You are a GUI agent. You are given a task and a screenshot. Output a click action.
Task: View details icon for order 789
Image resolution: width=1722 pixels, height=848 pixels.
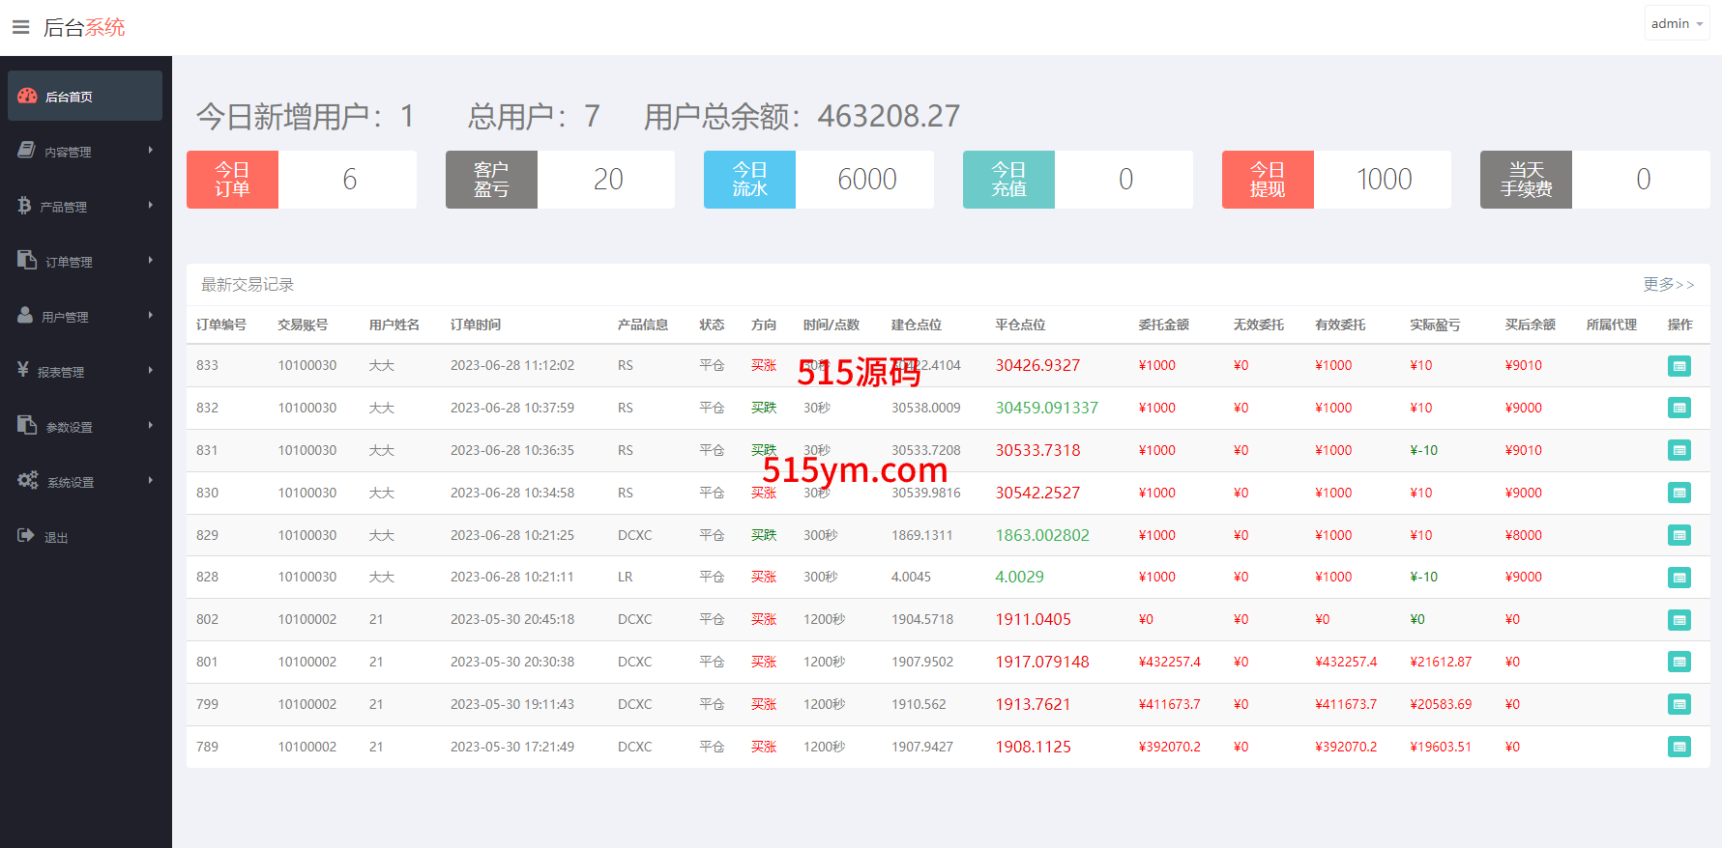1678,747
